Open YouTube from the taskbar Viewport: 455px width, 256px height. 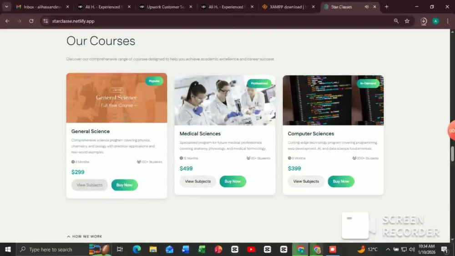point(251,249)
